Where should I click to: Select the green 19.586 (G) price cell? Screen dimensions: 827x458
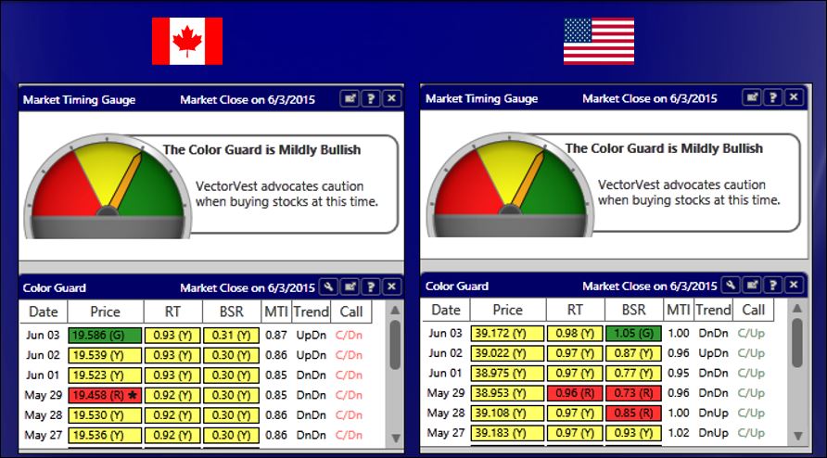tap(105, 335)
